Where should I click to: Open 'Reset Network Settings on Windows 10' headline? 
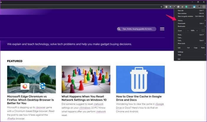(x=84, y=98)
